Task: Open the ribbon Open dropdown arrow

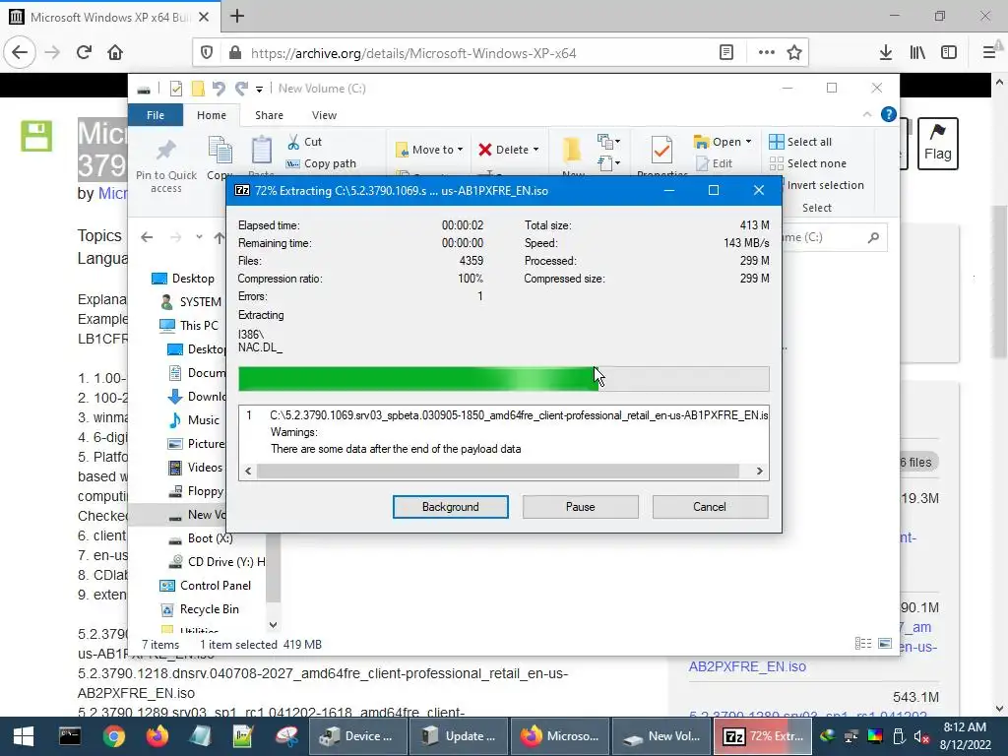Action: [748, 142]
